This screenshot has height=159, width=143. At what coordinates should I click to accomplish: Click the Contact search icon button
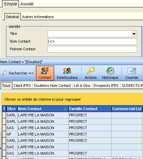[x=45, y=73]
